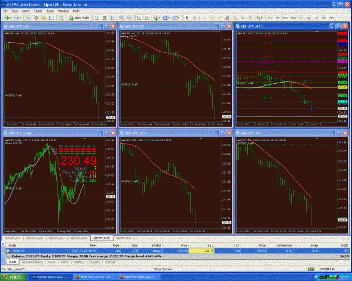Close the Terminal panel with x
The width and height of the screenshot is (352, 281).
tap(3, 244)
